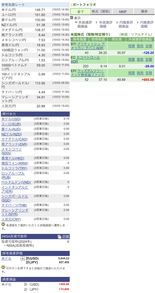This screenshot has width=155, height=293.
Task: Click 資産損益 USD total +509.88
Action: pyautogui.click(x=64, y=284)
